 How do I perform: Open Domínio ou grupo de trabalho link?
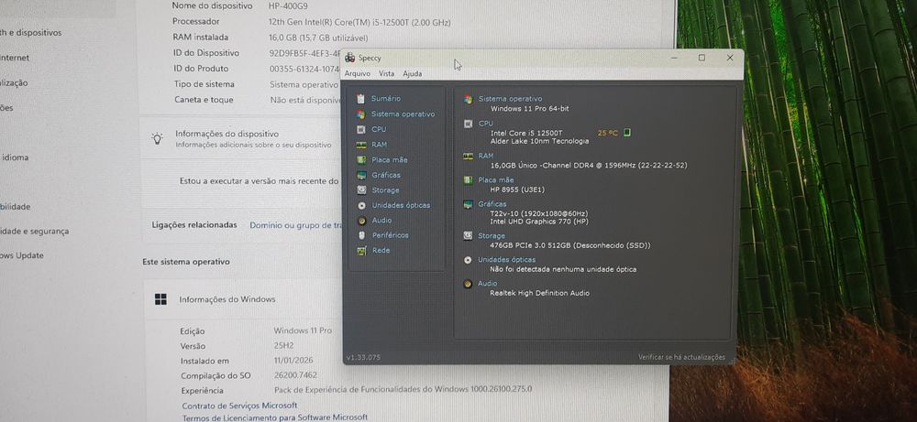[x=295, y=224]
